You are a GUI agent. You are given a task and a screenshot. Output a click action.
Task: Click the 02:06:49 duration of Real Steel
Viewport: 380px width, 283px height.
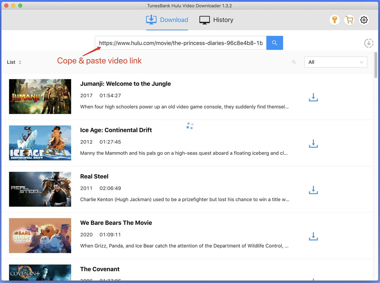coord(110,188)
